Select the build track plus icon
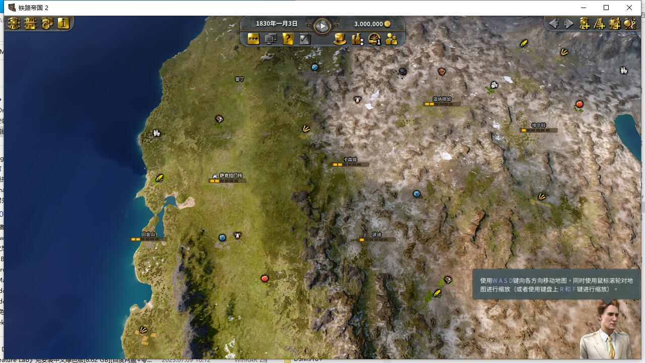Viewport: 645px width, 363px height. tap(599, 23)
